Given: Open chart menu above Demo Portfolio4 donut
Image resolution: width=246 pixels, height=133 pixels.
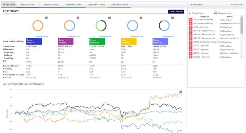Looking at the screenshot, I should (141, 18).
